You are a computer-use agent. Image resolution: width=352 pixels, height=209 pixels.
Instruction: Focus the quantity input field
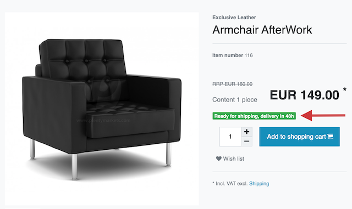coord(230,137)
